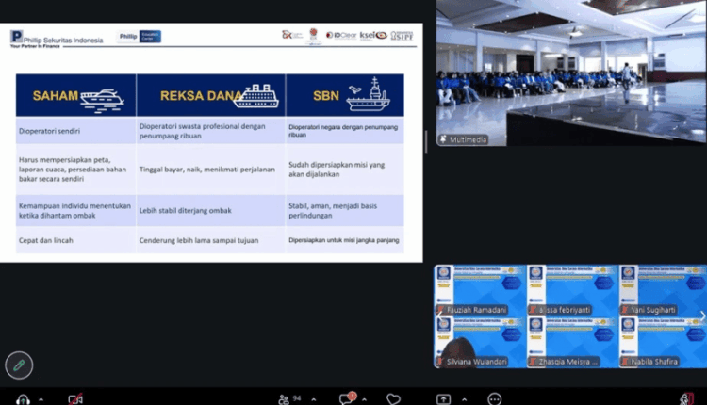The width and height of the screenshot is (707, 405).
Task: Click 'Harus mempersiapkan peta' cell
Action: 75,170
